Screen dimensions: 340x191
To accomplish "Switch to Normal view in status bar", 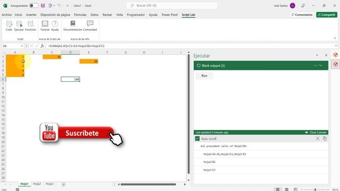I will pyautogui.click(x=277, y=189).
